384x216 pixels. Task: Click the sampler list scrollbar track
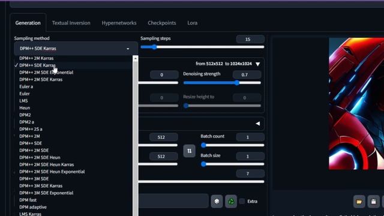coord(136,139)
